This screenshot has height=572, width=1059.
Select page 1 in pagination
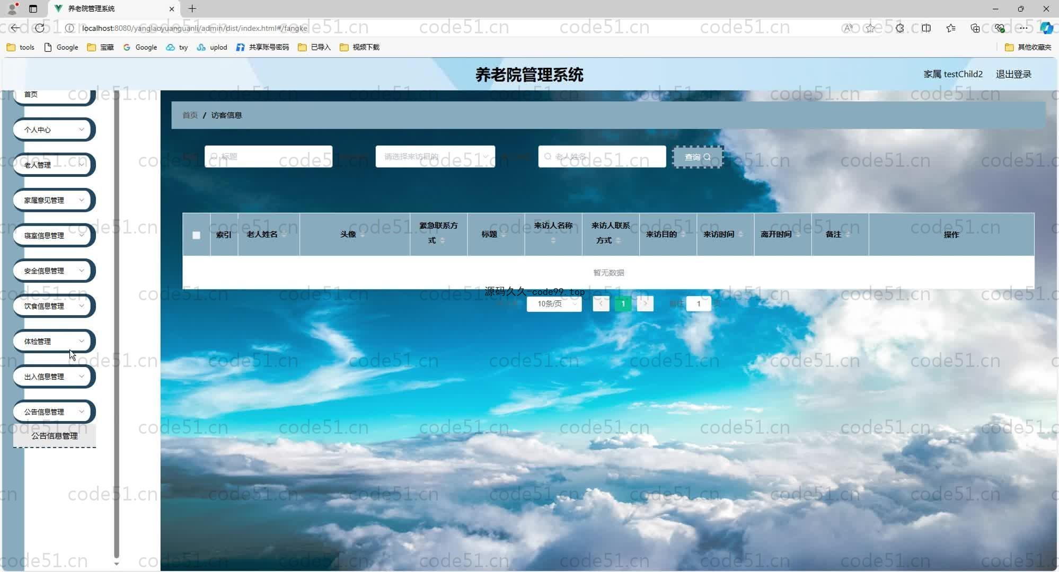(x=623, y=303)
